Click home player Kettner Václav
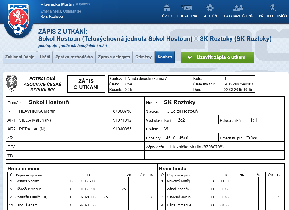 (27, 181)
